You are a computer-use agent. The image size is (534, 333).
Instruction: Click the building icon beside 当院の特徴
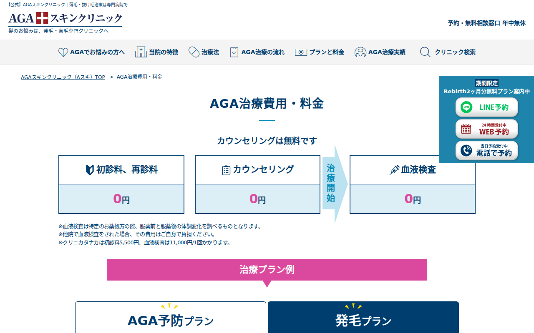coord(141,52)
